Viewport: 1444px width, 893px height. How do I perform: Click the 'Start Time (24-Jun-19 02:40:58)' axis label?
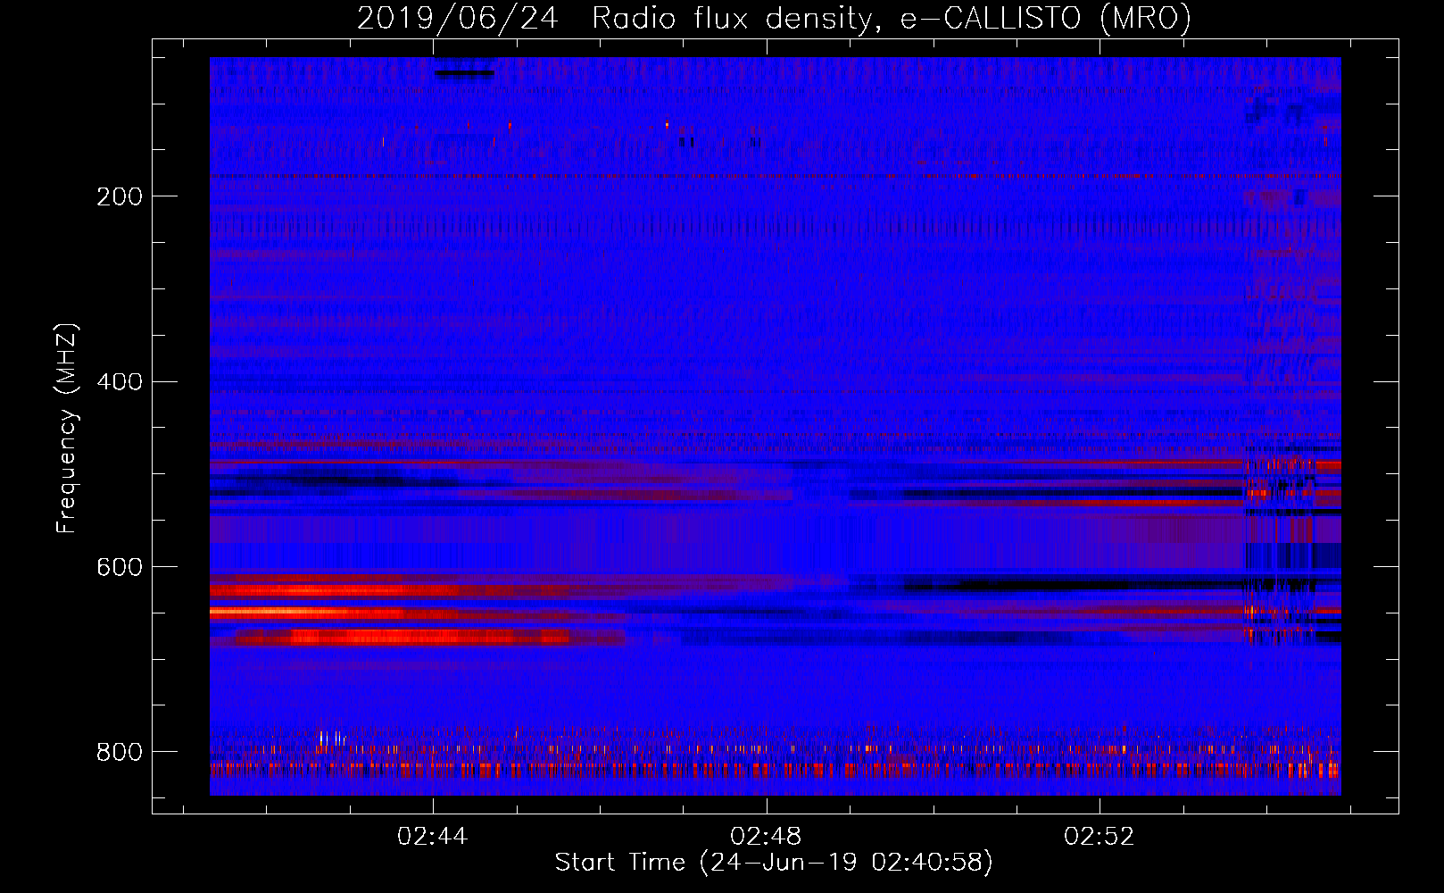click(774, 863)
